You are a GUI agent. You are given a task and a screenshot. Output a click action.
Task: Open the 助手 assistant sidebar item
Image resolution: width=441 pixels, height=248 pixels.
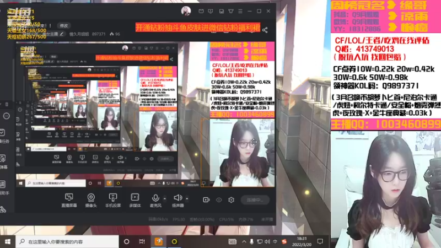(4, 187)
